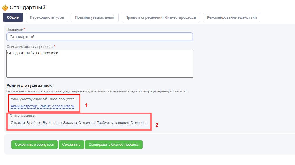Switch to the Общие tab

click(13, 17)
